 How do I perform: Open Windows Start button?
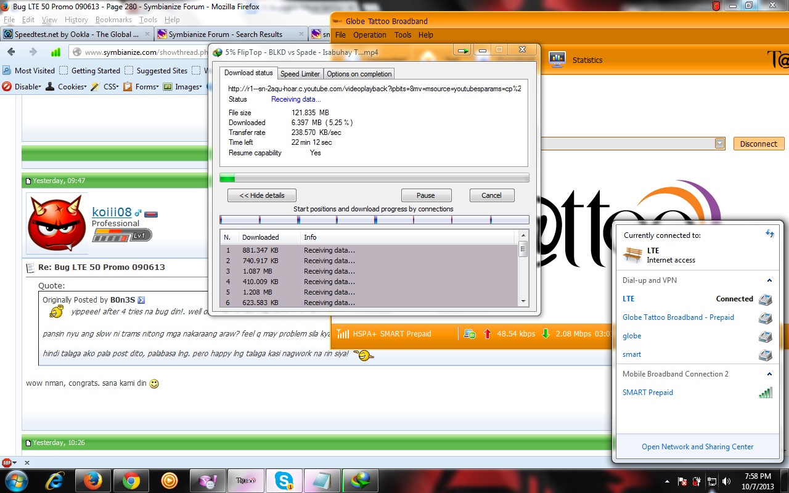(15, 480)
